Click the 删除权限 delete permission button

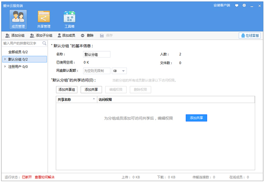click(x=140, y=89)
